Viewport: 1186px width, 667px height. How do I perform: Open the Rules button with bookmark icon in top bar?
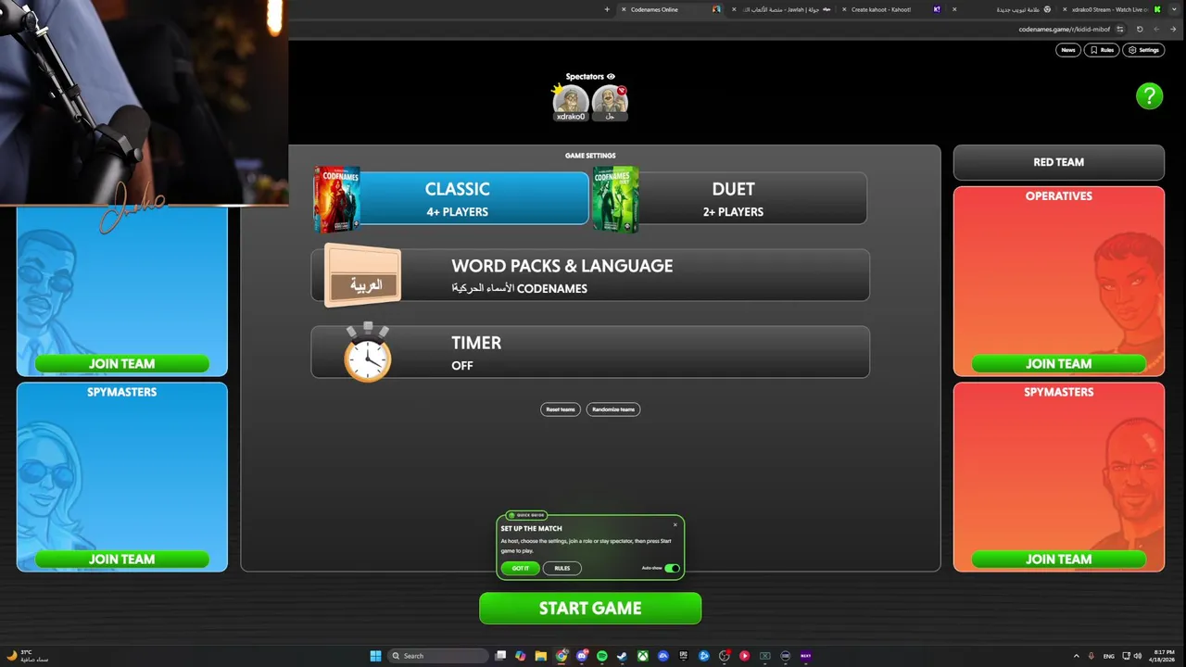click(x=1102, y=50)
